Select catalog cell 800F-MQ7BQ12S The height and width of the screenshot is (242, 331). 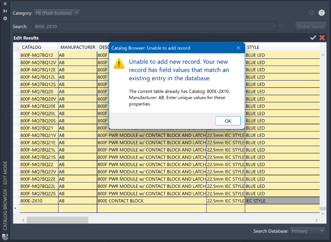[x=39, y=84]
